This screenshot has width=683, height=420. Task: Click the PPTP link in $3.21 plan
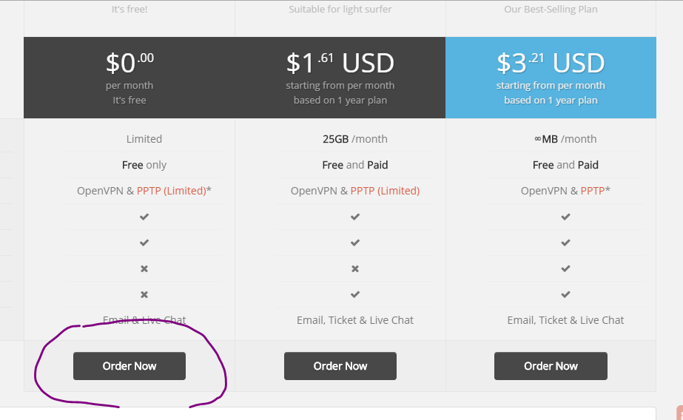click(593, 191)
